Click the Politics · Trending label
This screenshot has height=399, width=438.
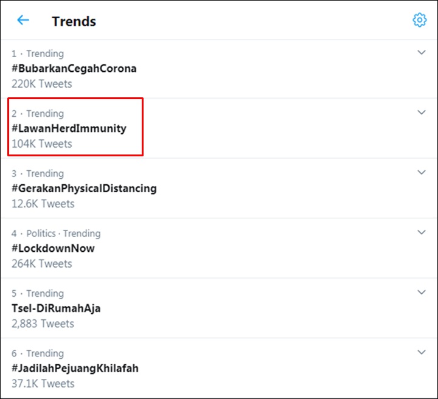pyautogui.click(x=63, y=234)
